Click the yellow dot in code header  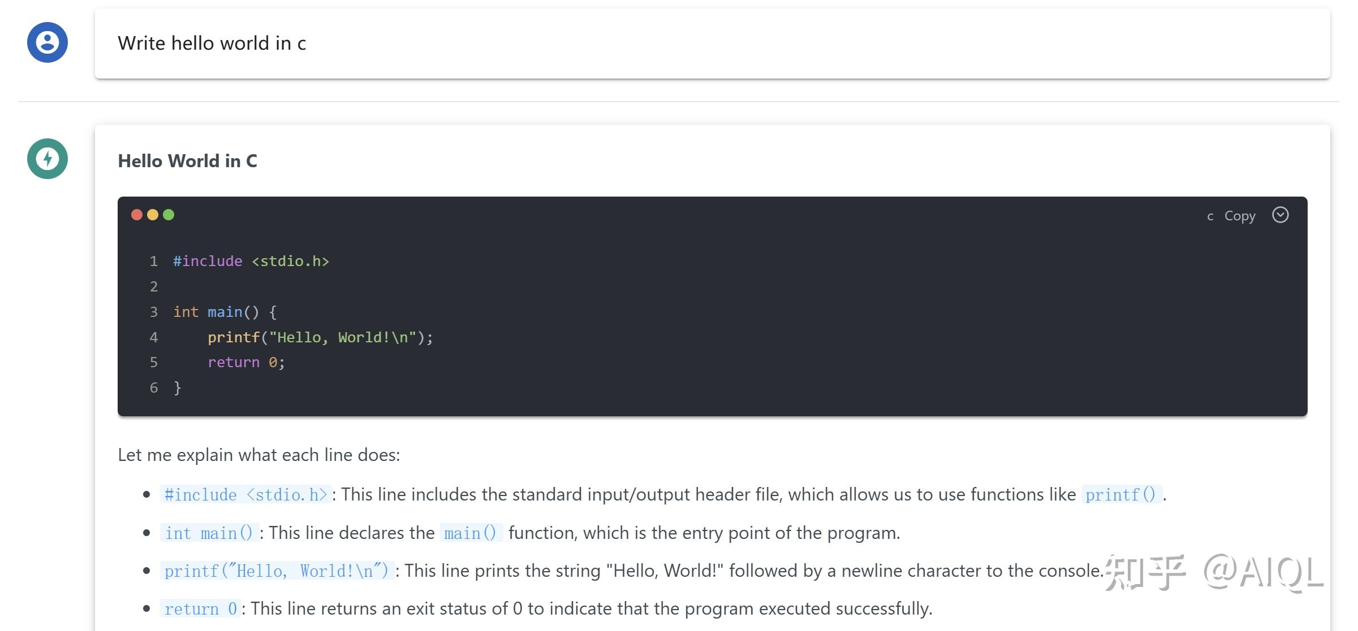(x=153, y=215)
